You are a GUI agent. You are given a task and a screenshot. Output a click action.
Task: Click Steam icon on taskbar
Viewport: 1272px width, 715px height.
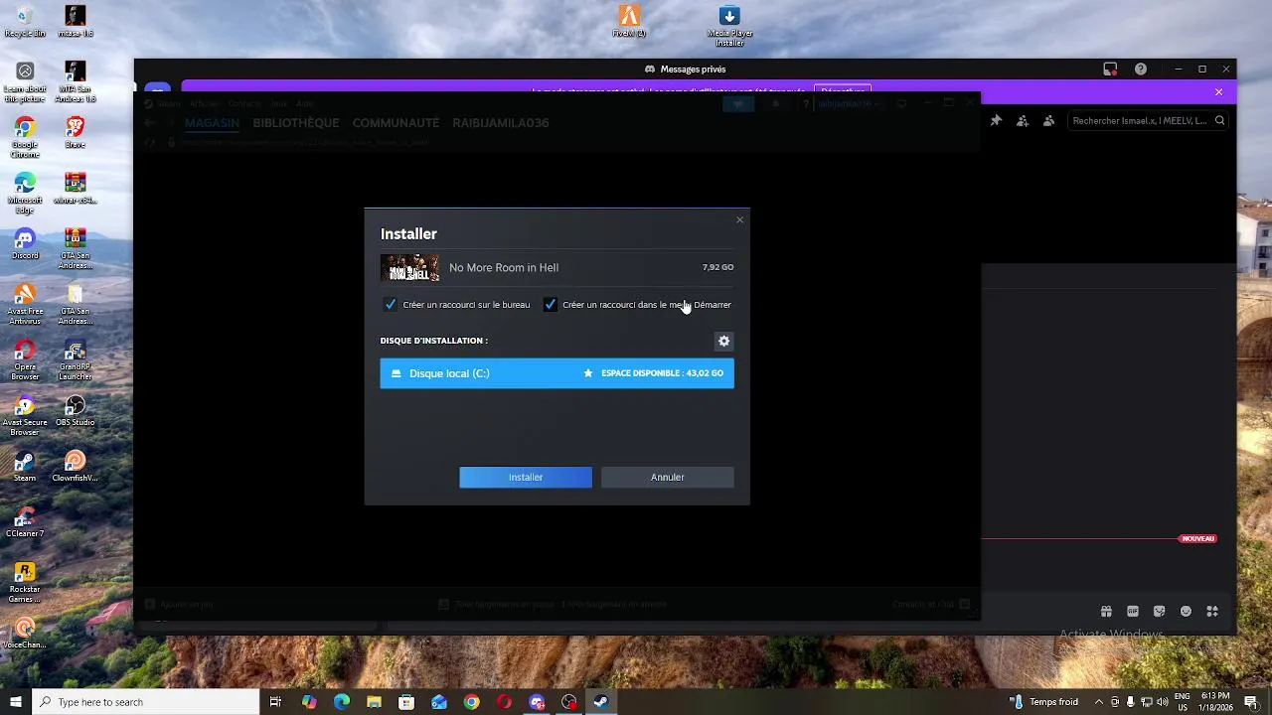[601, 702]
